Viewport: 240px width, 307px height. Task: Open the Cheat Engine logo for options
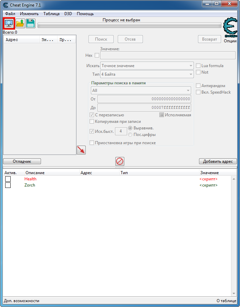pyautogui.click(x=230, y=28)
